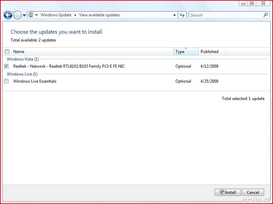Click the 4/25/2009 published date
The image size is (273, 204).
[209, 81]
